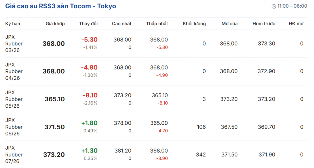Click the 365.10 matched price value
The image size is (314, 168).
(54, 99)
